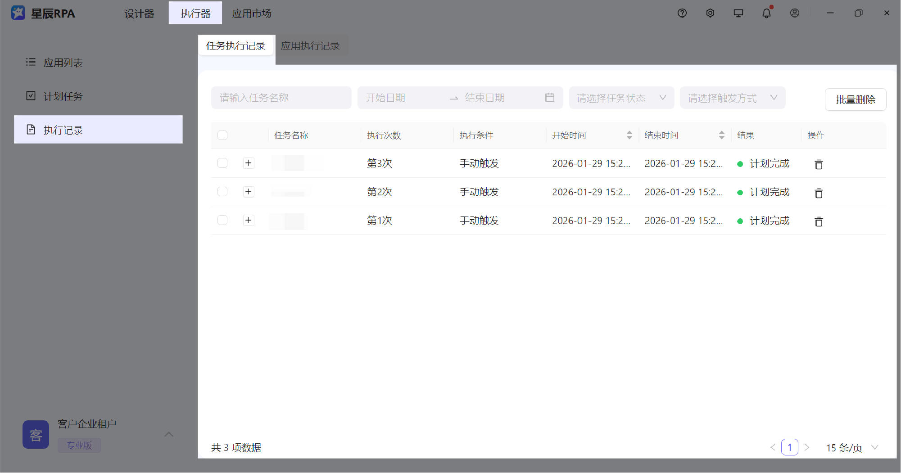
Task: Sort by 开始时间 column sorter arrows
Action: click(x=629, y=135)
